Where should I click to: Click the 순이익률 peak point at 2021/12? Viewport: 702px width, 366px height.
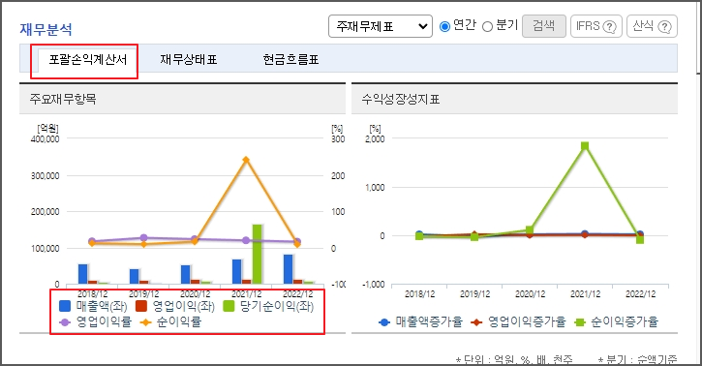point(246,160)
